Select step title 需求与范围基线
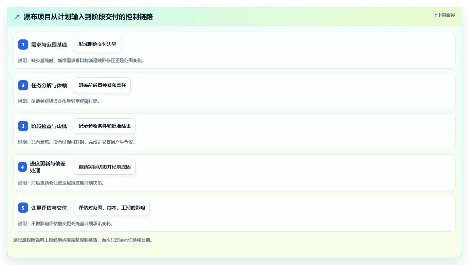 pyautogui.click(x=49, y=45)
